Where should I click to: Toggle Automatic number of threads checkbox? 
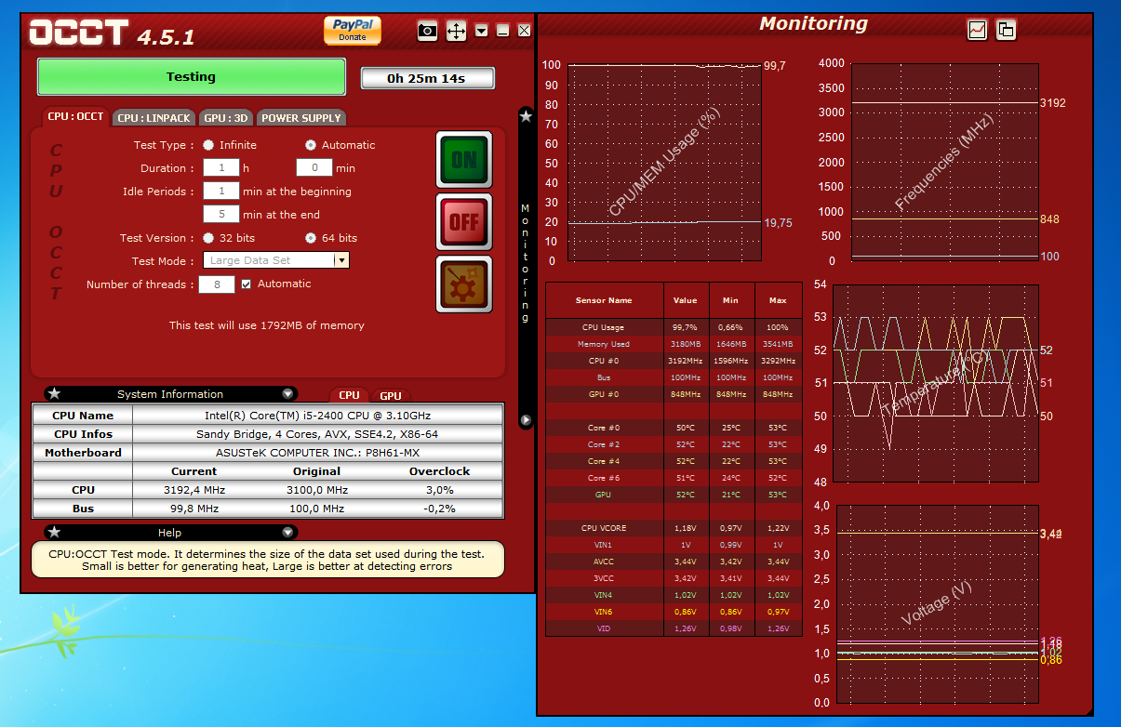[246, 284]
